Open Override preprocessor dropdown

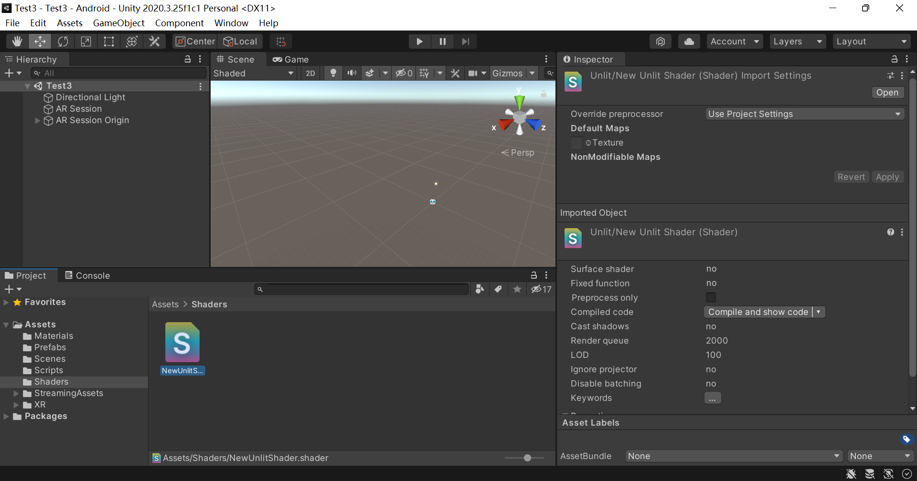[805, 114]
